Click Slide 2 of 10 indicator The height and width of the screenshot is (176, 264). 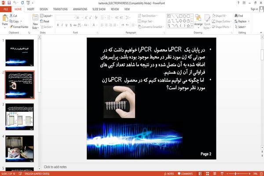(x=8, y=174)
